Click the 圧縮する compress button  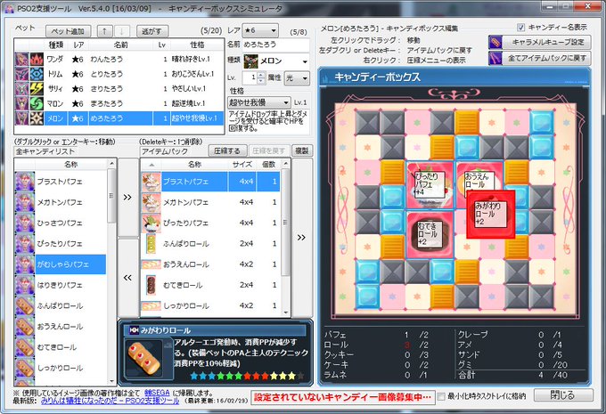(227, 150)
